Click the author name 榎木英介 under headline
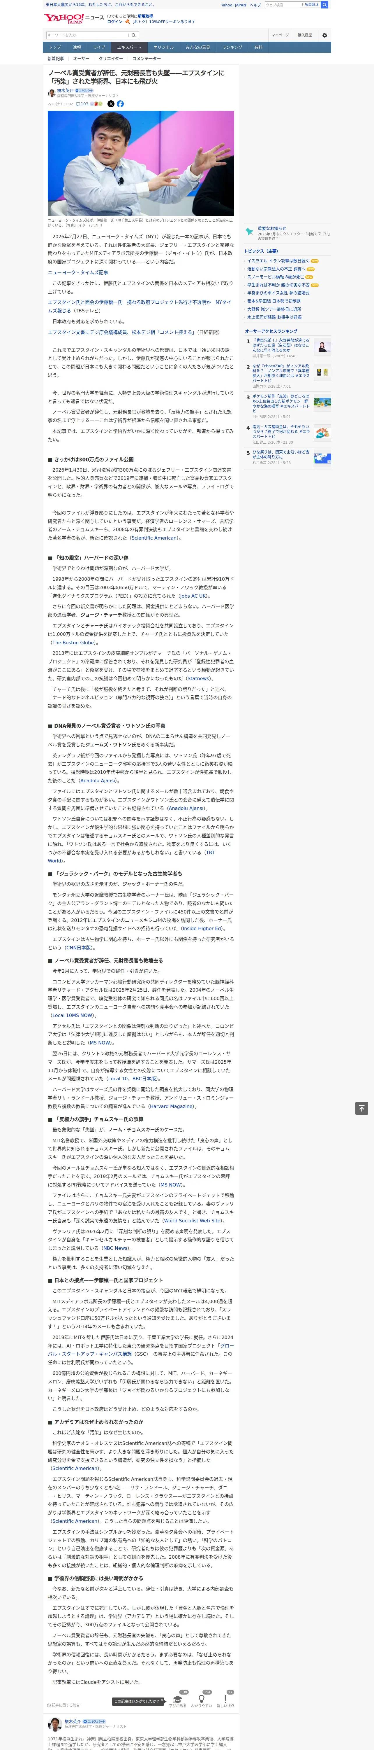The image size is (374, 1750). (x=65, y=90)
